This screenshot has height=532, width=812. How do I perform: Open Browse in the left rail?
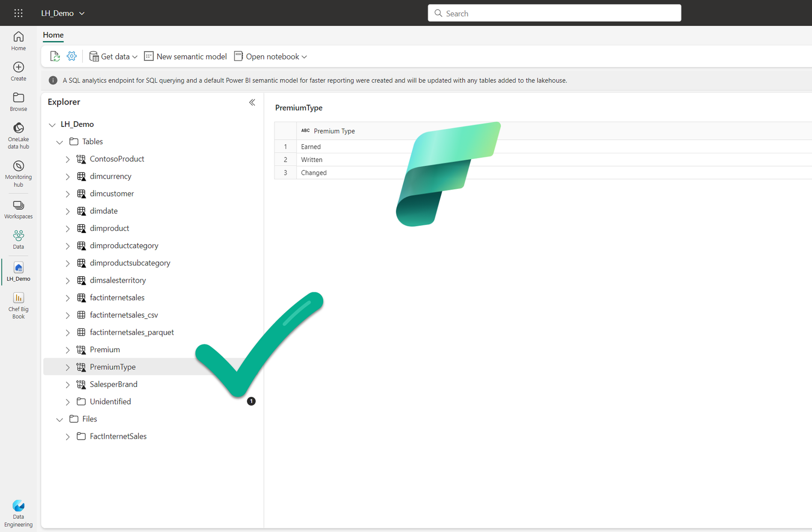[18, 102]
